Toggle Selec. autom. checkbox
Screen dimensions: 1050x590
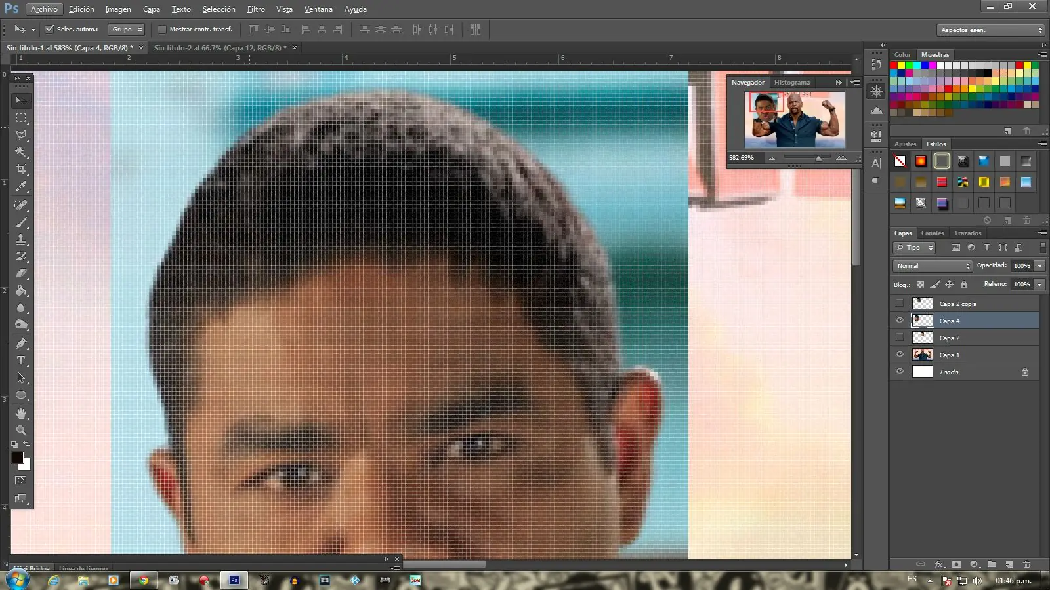(x=49, y=29)
